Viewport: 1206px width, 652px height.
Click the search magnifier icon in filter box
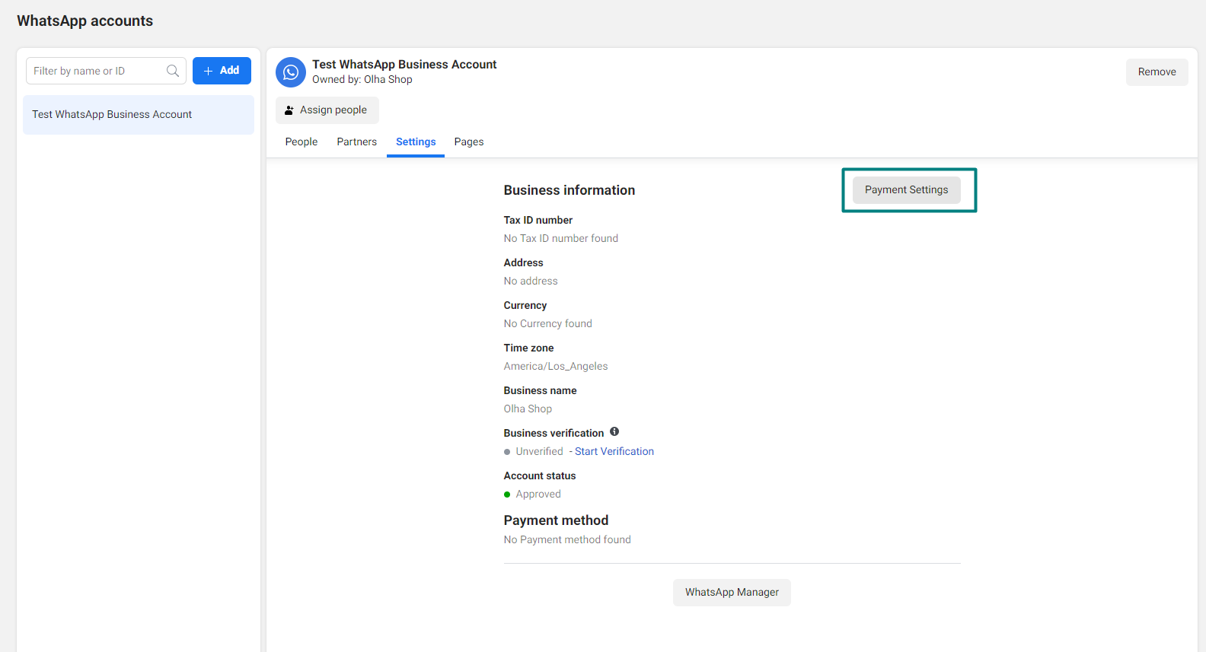coord(173,71)
